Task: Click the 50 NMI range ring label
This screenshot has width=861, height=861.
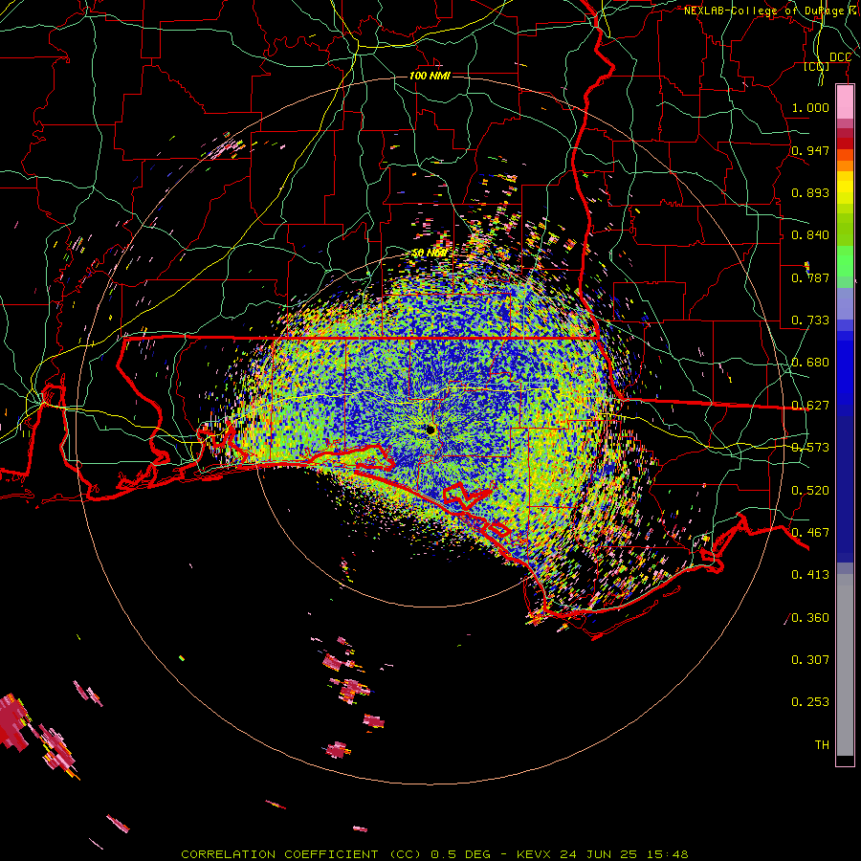Action: tap(430, 254)
